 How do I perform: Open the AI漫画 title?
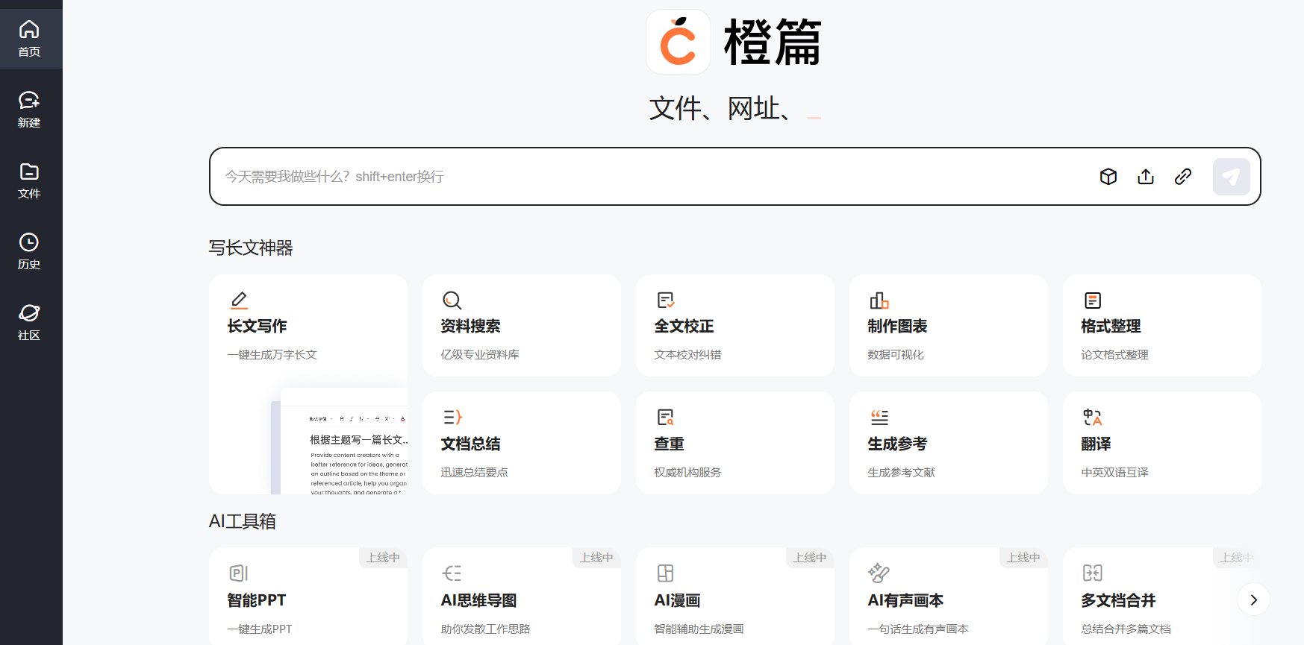(x=677, y=600)
